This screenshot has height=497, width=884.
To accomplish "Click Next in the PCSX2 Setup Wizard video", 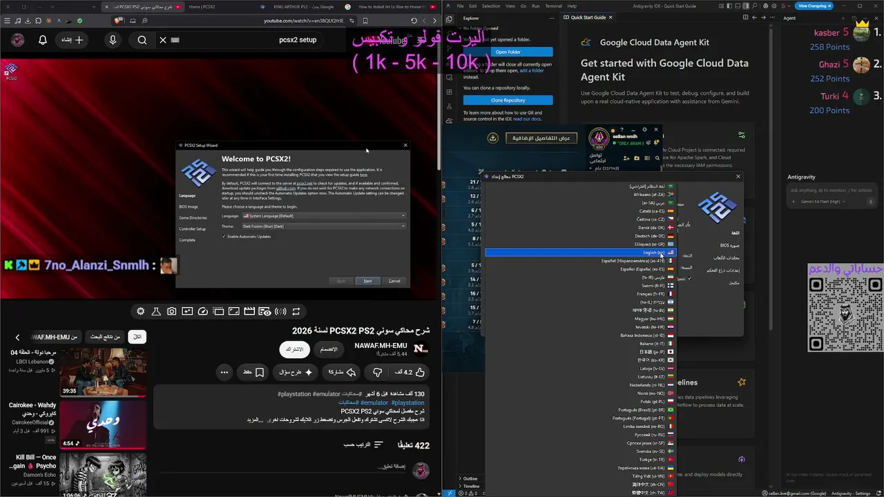I will click(367, 281).
